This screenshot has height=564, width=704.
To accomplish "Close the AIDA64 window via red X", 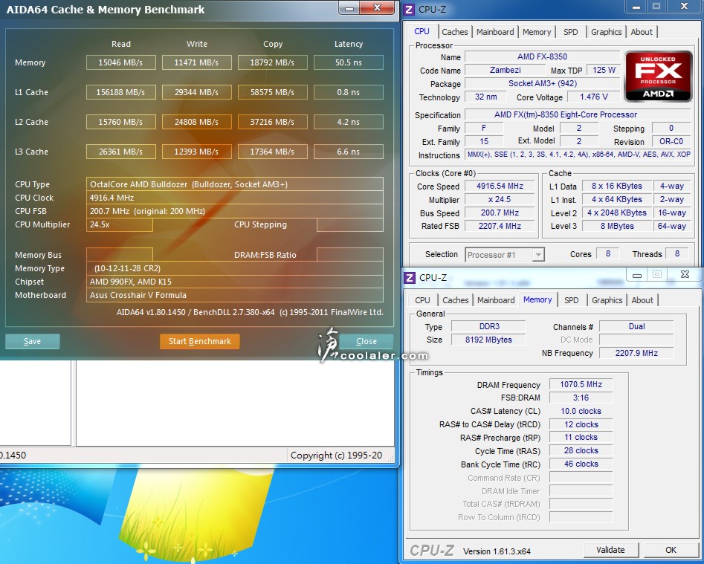I will click(x=377, y=7).
